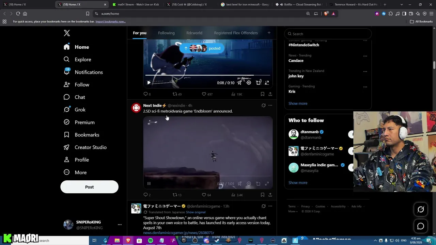Screen dimensions: 436x245
Task: Repost the Endbloom post with 13 reposts
Action: click(177, 195)
